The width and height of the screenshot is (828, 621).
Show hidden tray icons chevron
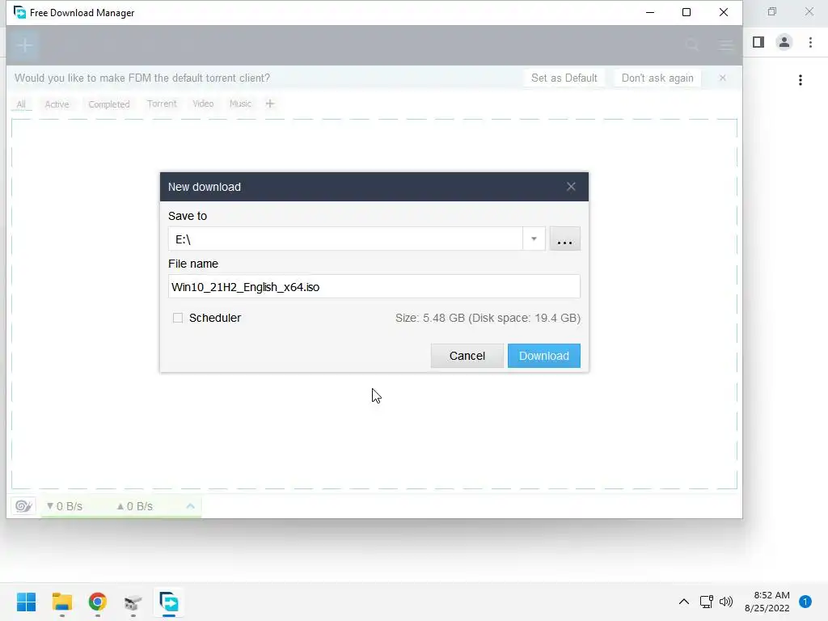tap(684, 602)
